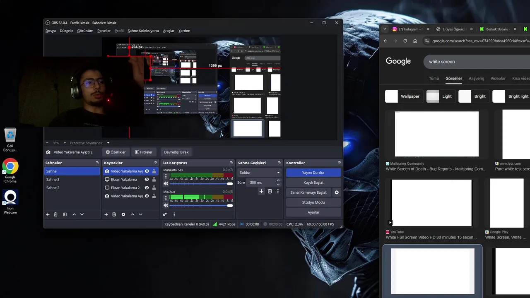This screenshot has height=298, width=530.
Task: Add a new source in Kaynaklar panel
Action: tap(106, 214)
